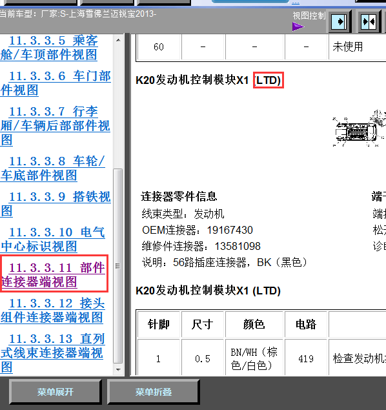Open link 11.3.3.9 搭铁视图
386x410 pixels.
[56, 204]
